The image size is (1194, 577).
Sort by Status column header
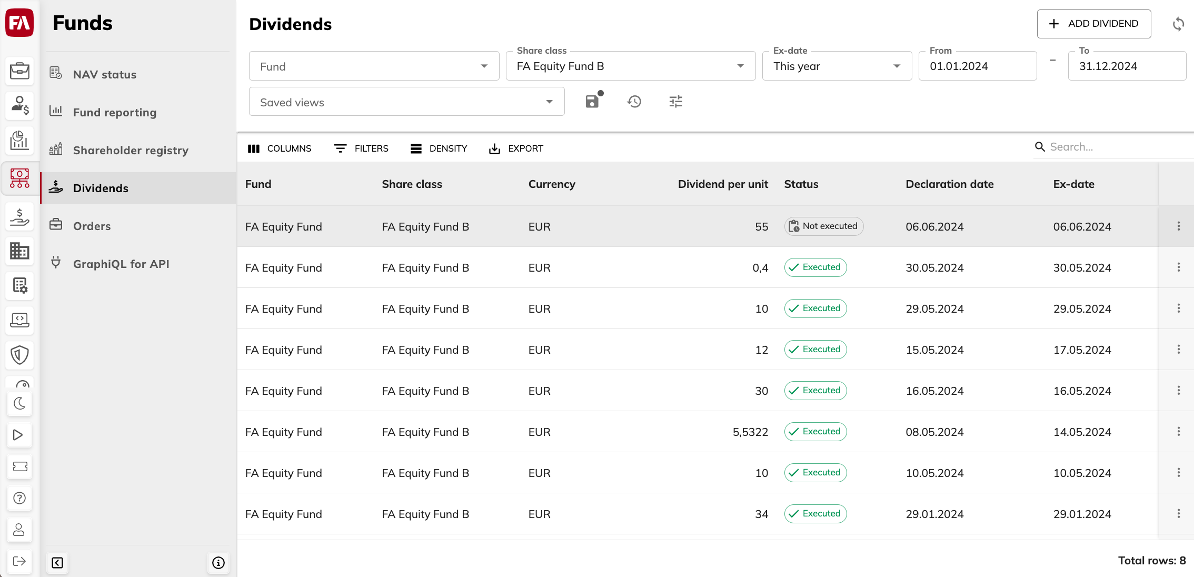[x=801, y=184]
